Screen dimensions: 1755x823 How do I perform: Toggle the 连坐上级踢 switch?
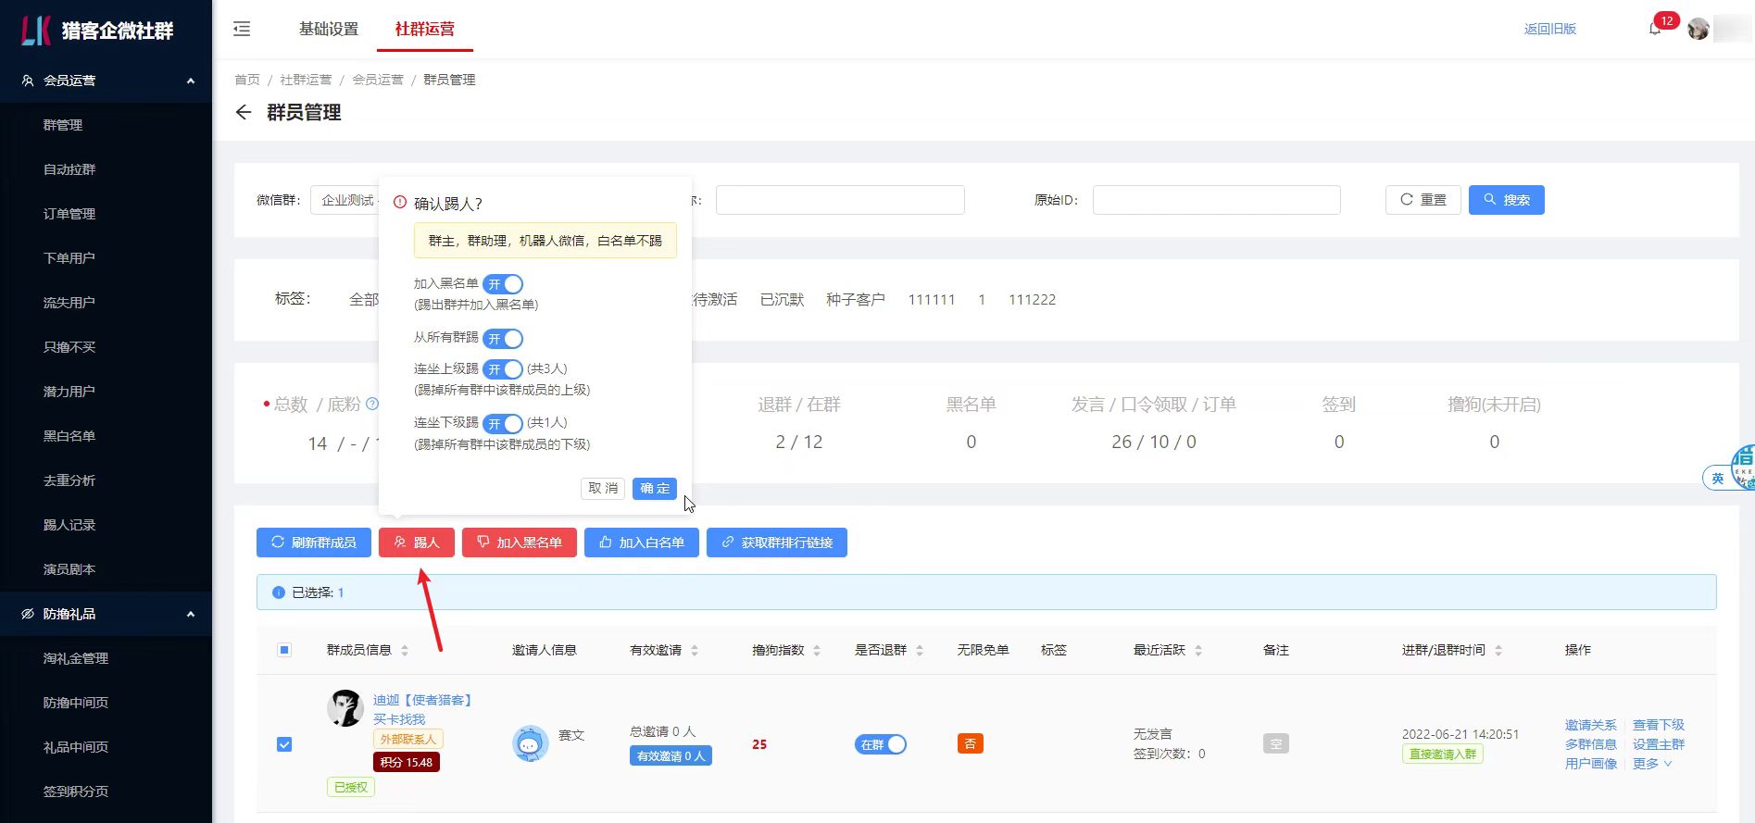503,369
